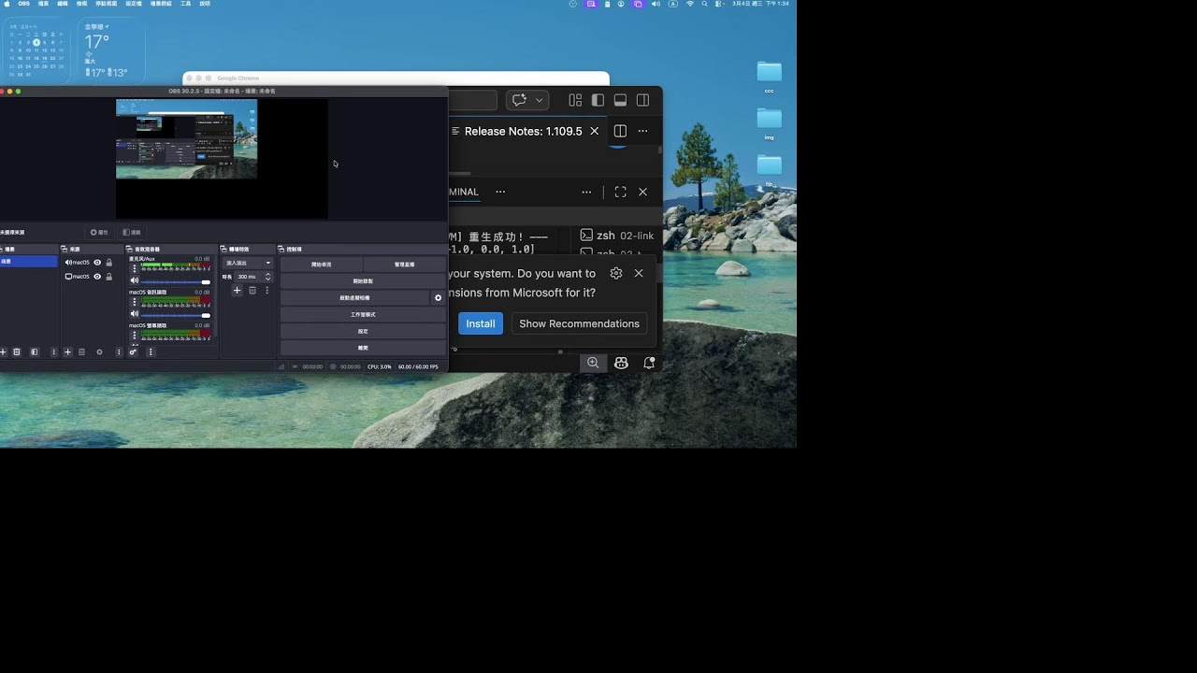Split the editor in VS Code
Viewport: 1197px width, 673px height.
(x=619, y=131)
